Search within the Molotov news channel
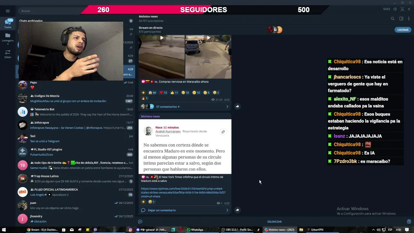This screenshot has height=233, width=414. click(x=393, y=19)
